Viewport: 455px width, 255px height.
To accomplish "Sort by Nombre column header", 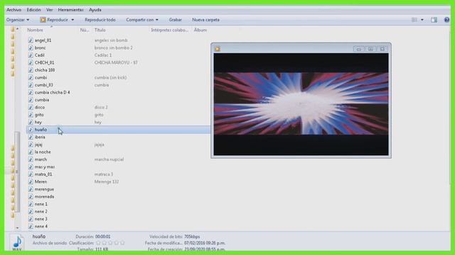I will coord(35,30).
